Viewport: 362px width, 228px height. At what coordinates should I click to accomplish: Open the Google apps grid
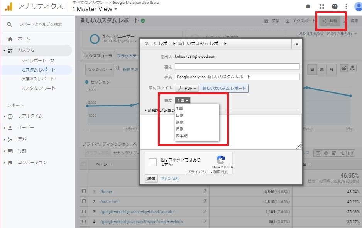point(322,7)
